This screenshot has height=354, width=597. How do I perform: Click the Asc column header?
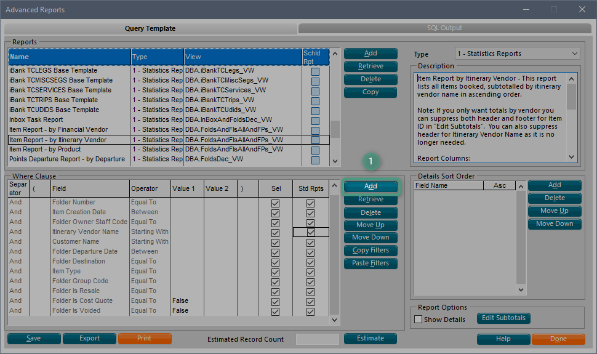click(500, 185)
